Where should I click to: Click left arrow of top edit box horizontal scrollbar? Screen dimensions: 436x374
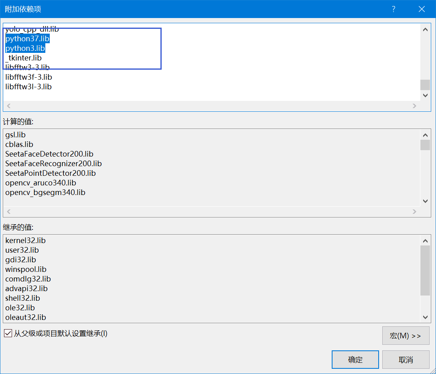[x=8, y=106]
